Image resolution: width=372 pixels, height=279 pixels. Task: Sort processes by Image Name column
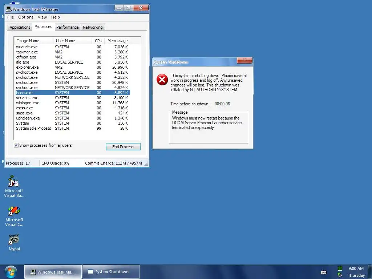[x=33, y=41]
